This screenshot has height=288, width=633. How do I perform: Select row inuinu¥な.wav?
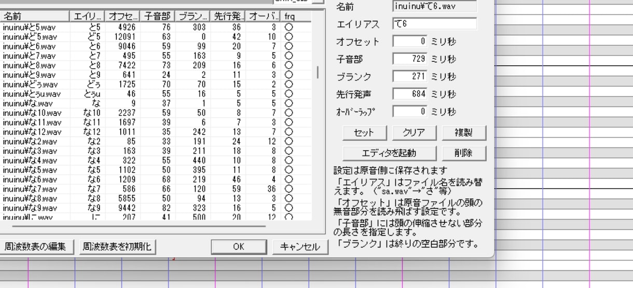click(156, 104)
